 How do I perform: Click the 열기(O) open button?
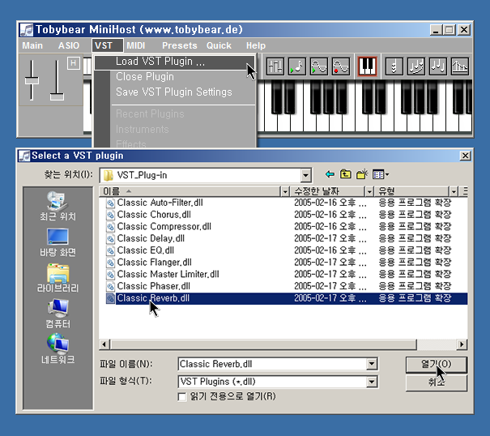(437, 365)
